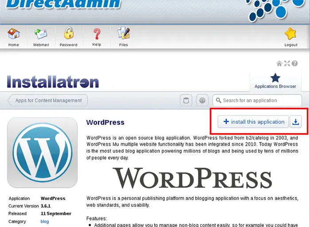
Task: Click the bold WordPress application name value
Action: [53, 198]
